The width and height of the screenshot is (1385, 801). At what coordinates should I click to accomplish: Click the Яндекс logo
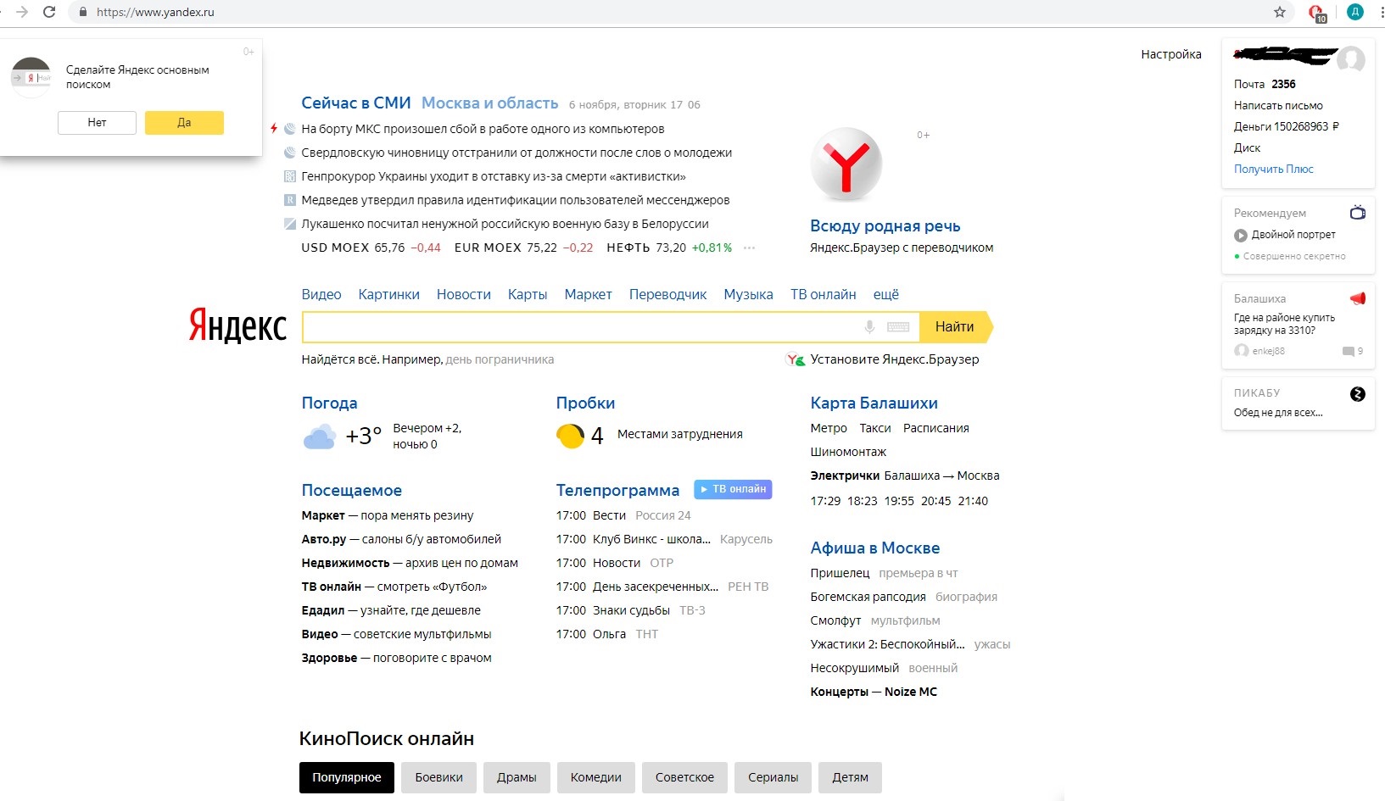coord(237,325)
